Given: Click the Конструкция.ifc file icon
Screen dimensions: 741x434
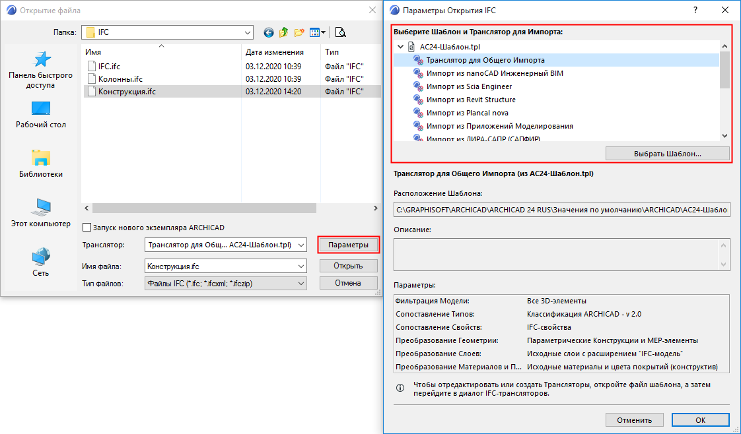Looking at the screenshot, I should (92, 92).
